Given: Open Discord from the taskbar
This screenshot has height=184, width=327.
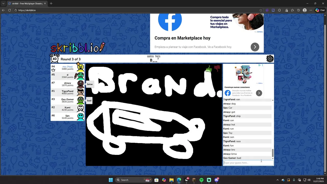Looking at the screenshot, I should [x=216, y=180].
